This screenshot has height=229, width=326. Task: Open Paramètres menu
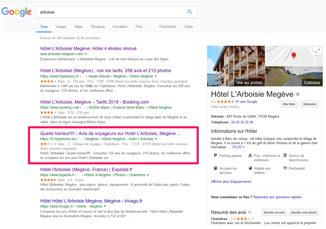point(168,27)
